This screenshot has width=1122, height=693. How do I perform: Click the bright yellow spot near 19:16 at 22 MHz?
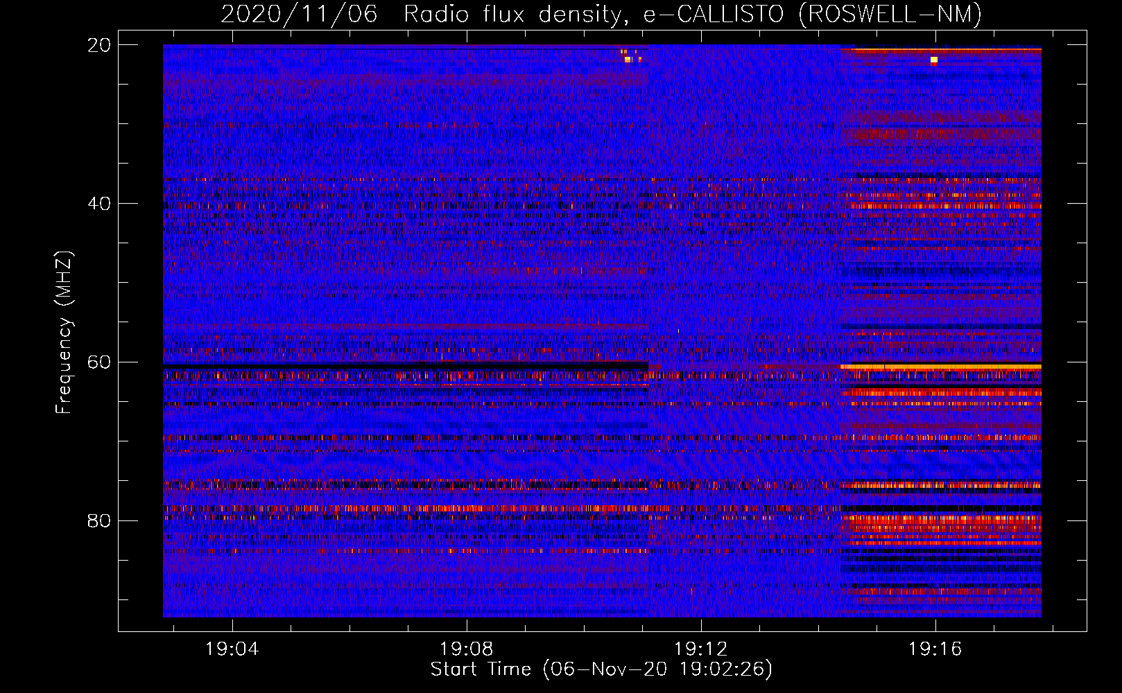[x=934, y=60]
